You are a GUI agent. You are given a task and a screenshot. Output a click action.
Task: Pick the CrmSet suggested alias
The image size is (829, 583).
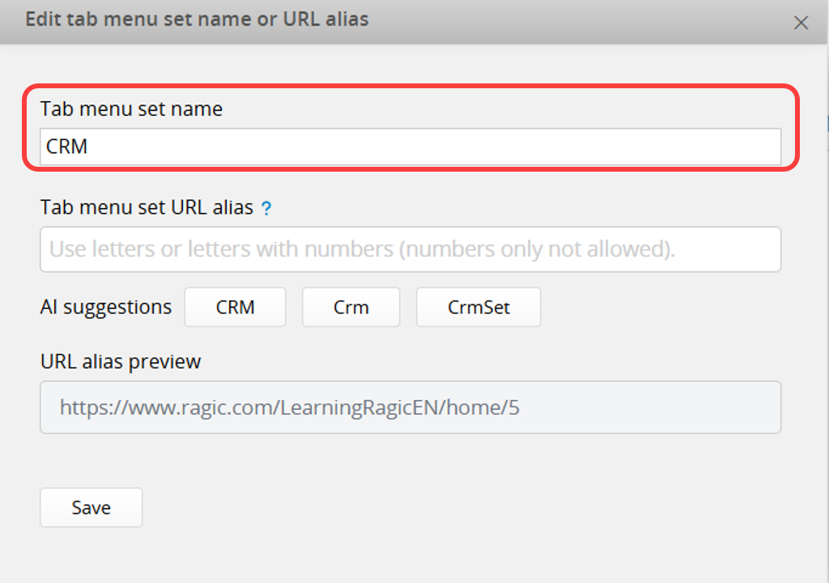pyautogui.click(x=478, y=308)
